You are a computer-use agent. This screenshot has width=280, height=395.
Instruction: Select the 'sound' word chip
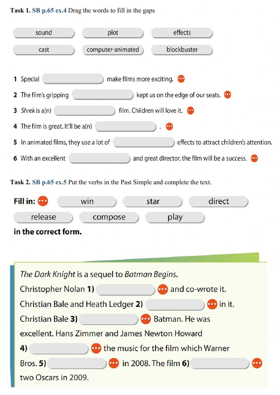click(x=44, y=33)
